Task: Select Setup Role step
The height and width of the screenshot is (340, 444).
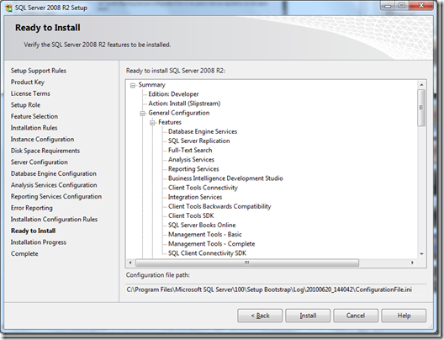Action: pos(25,105)
